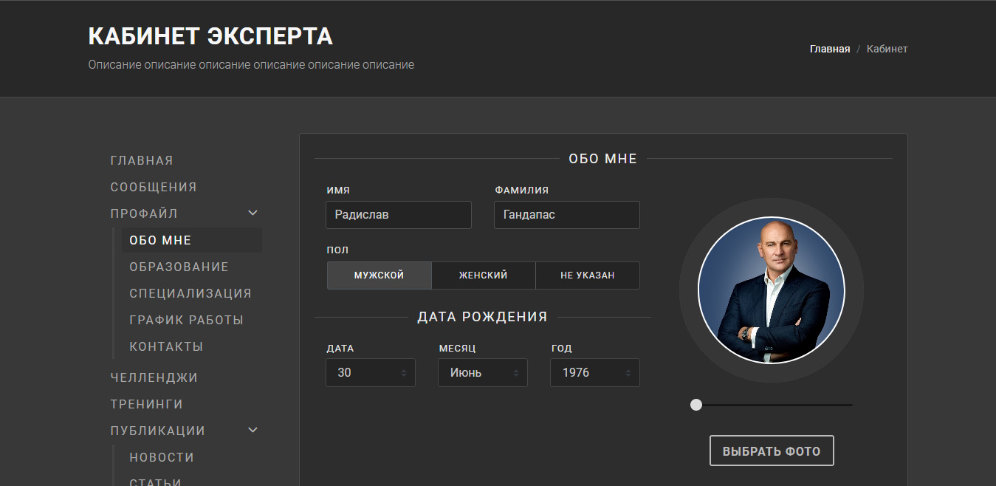Navigate to Специализация in sidebar
The height and width of the screenshot is (486, 996).
[190, 294]
